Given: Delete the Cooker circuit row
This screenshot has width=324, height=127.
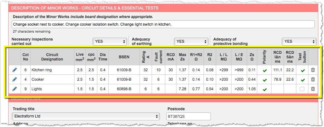Looking at the screenshot, I should tap(313, 79).
